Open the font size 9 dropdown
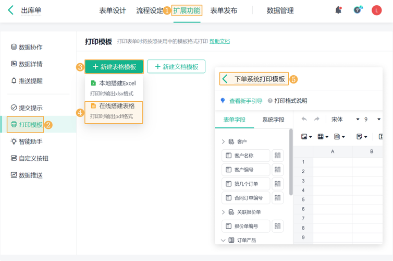Screen dimensions: 393x261 pos(372,119)
